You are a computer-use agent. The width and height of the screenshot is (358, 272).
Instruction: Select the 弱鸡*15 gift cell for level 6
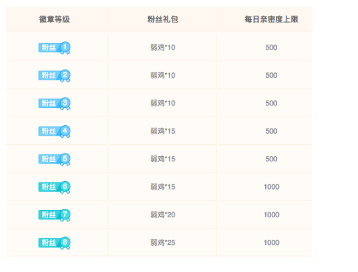[163, 187]
